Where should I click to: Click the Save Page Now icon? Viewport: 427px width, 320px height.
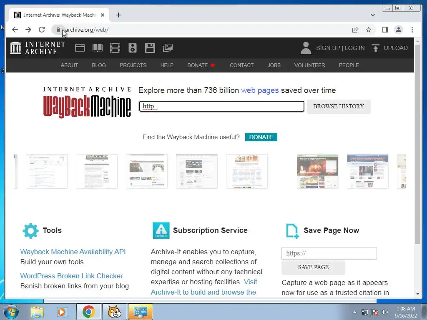pyautogui.click(x=292, y=231)
